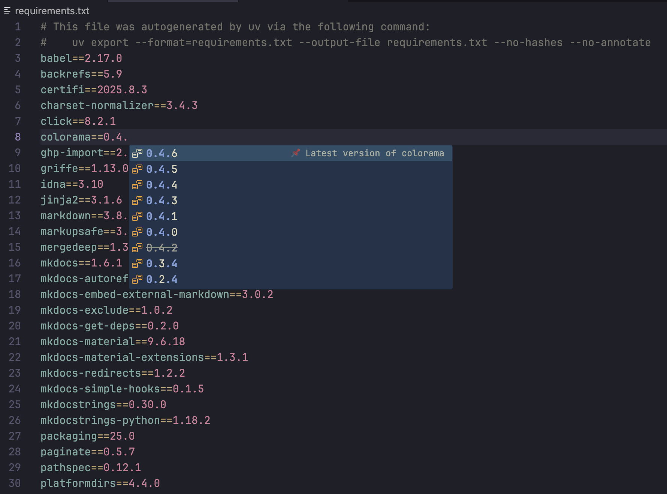Click the package icon beside 0.4.3
Viewport: 667px width, 494px height.
[x=137, y=201]
